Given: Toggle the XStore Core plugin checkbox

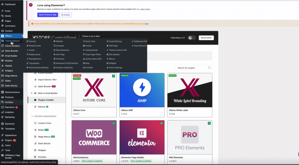Looking at the screenshot, I should tap(113, 76).
